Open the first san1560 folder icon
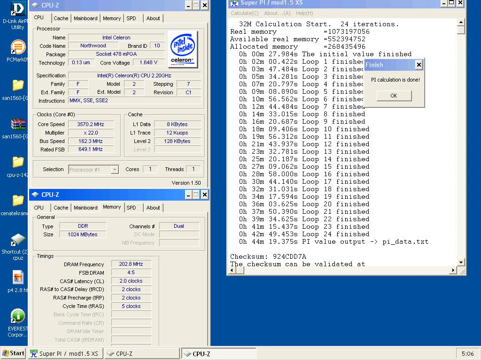481x360 pixels. click(x=18, y=85)
